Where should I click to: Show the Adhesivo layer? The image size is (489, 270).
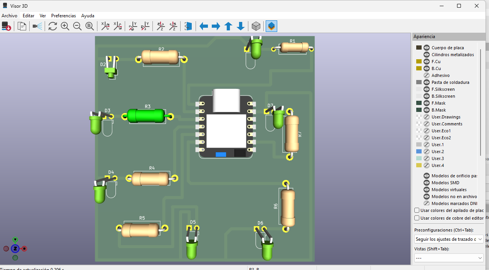[427, 75]
